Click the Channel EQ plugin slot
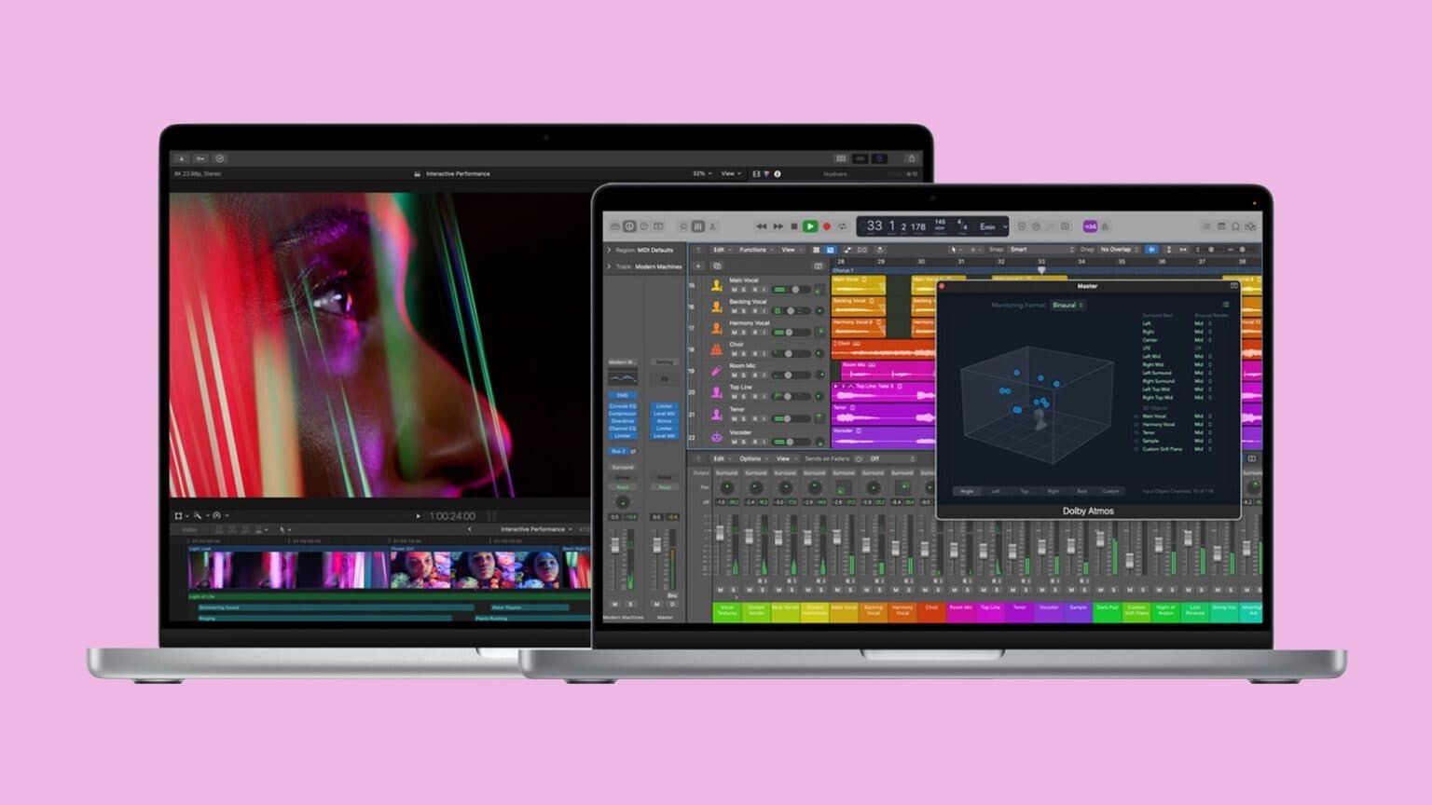Screen dimensions: 1432x805 pyautogui.click(x=622, y=429)
